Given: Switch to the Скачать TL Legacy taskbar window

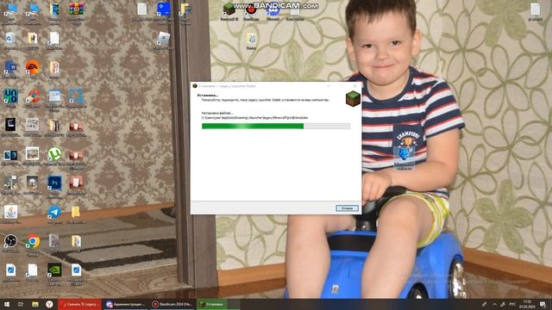Looking at the screenshot, I should coord(80,304).
